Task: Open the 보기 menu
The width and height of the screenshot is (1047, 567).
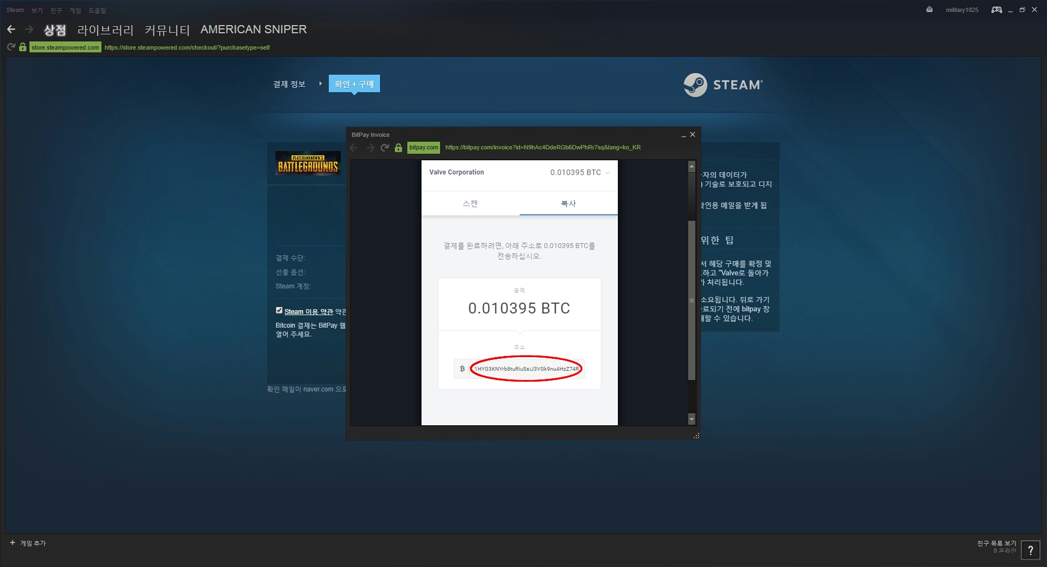Action: click(37, 10)
